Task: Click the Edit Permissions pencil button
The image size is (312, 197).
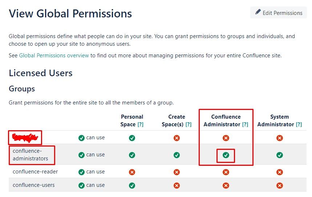Action: click(x=278, y=13)
